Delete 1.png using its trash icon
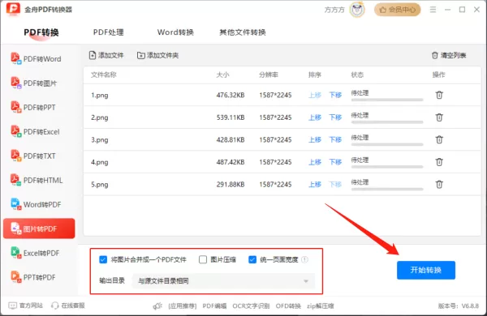Screen dimensions: 487x316 [x=439, y=95]
